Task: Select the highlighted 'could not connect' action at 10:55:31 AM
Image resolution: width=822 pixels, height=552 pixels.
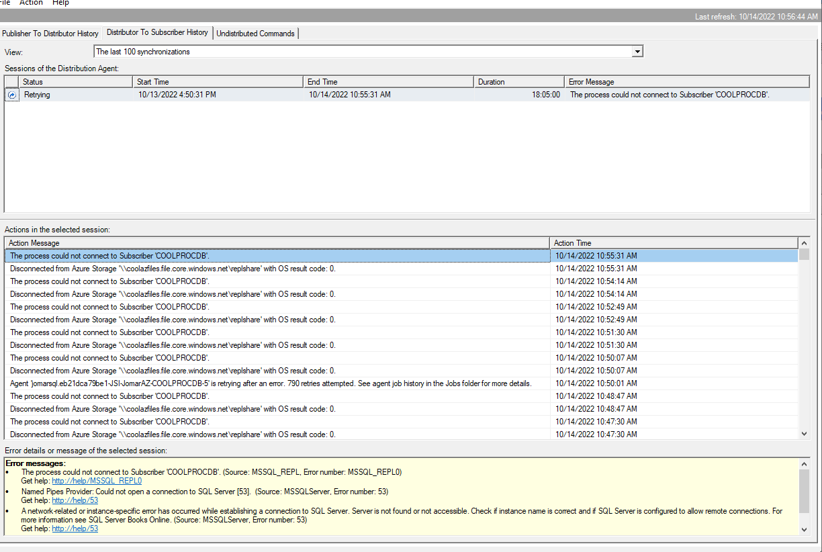Action: click(x=402, y=256)
